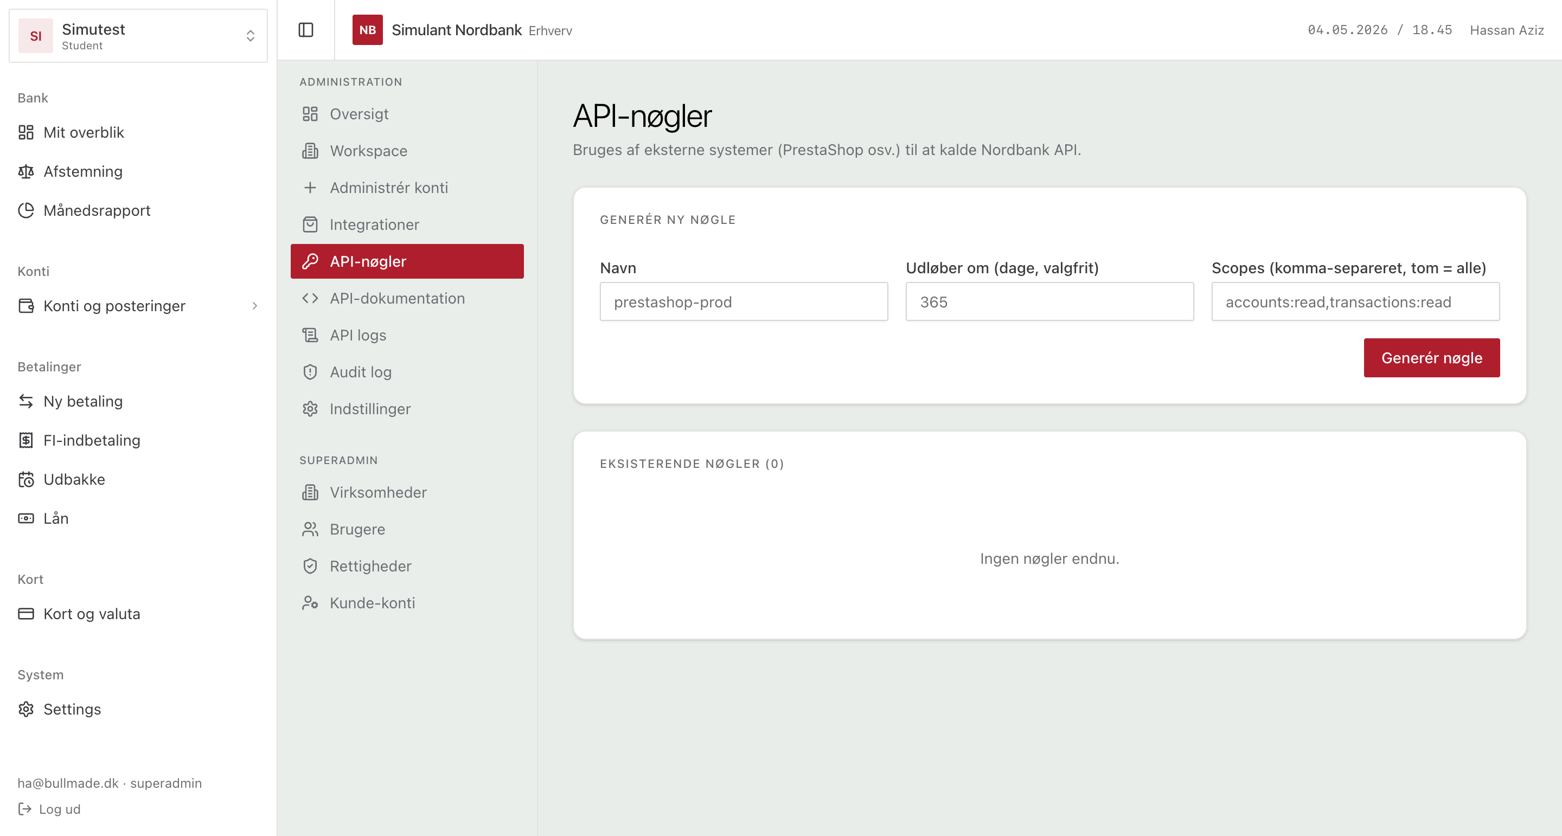Click the Indstillinger gear icon
Viewport: 1562px width, 836px height.
click(x=310, y=409)
